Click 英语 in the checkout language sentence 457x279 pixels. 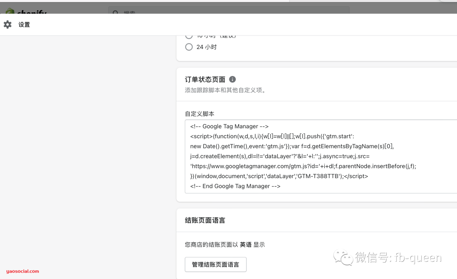(245, 244)
